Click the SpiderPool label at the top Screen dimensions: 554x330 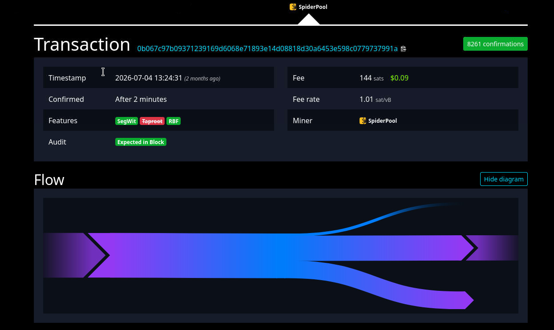(x=313, y=7)
